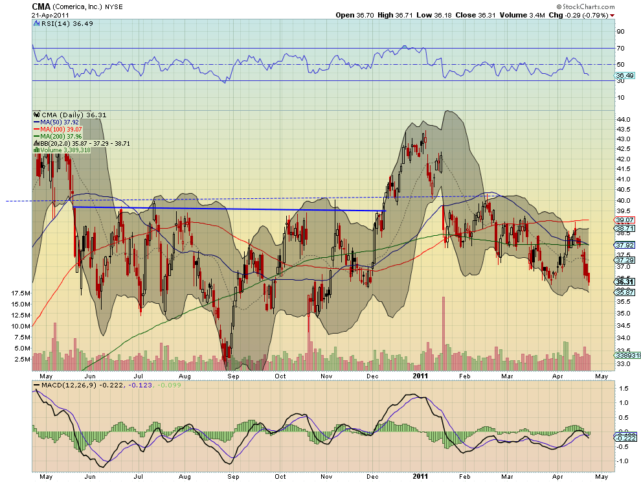This screenshot has width=641, height=482.
Task: Click the green line marker before MA(200)
Action: pyautogui.click(x=36, y=136)
